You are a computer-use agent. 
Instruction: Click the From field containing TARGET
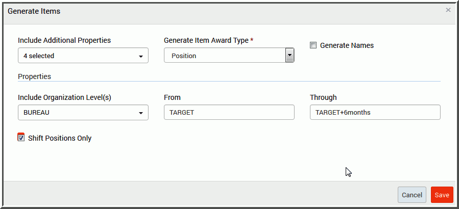229,112
